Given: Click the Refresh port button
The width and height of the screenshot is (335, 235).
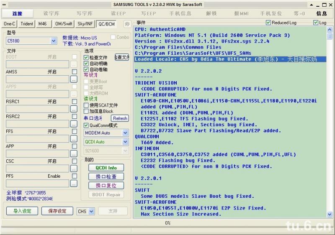Looking at the screenshot, I should tap(120, 118).
